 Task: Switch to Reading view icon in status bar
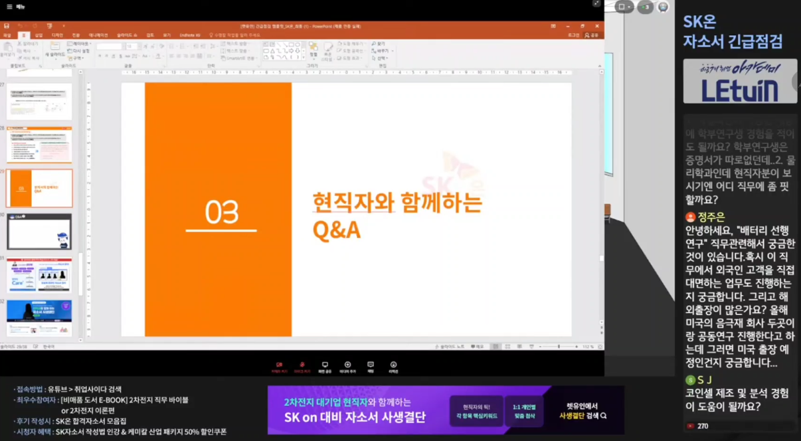click(519, 347)
